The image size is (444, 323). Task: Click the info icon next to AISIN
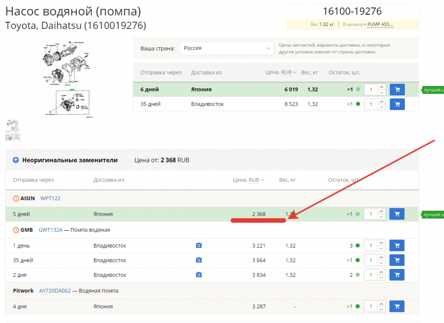(16, 199)
